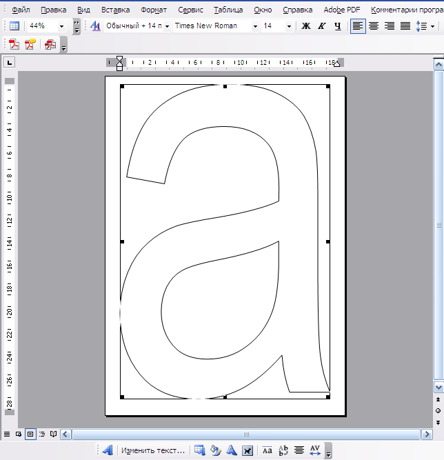The height and width of the screenshot is (460, 444).
Task: Click the WordArt gallery icon
Action: pos(200,450)
